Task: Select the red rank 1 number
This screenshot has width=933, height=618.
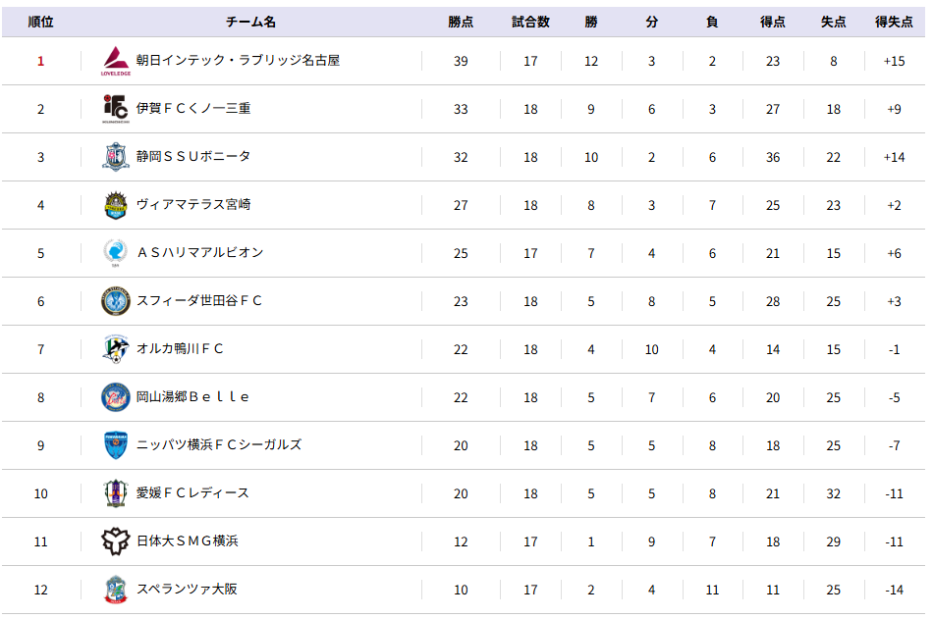Action: point(40,61)
